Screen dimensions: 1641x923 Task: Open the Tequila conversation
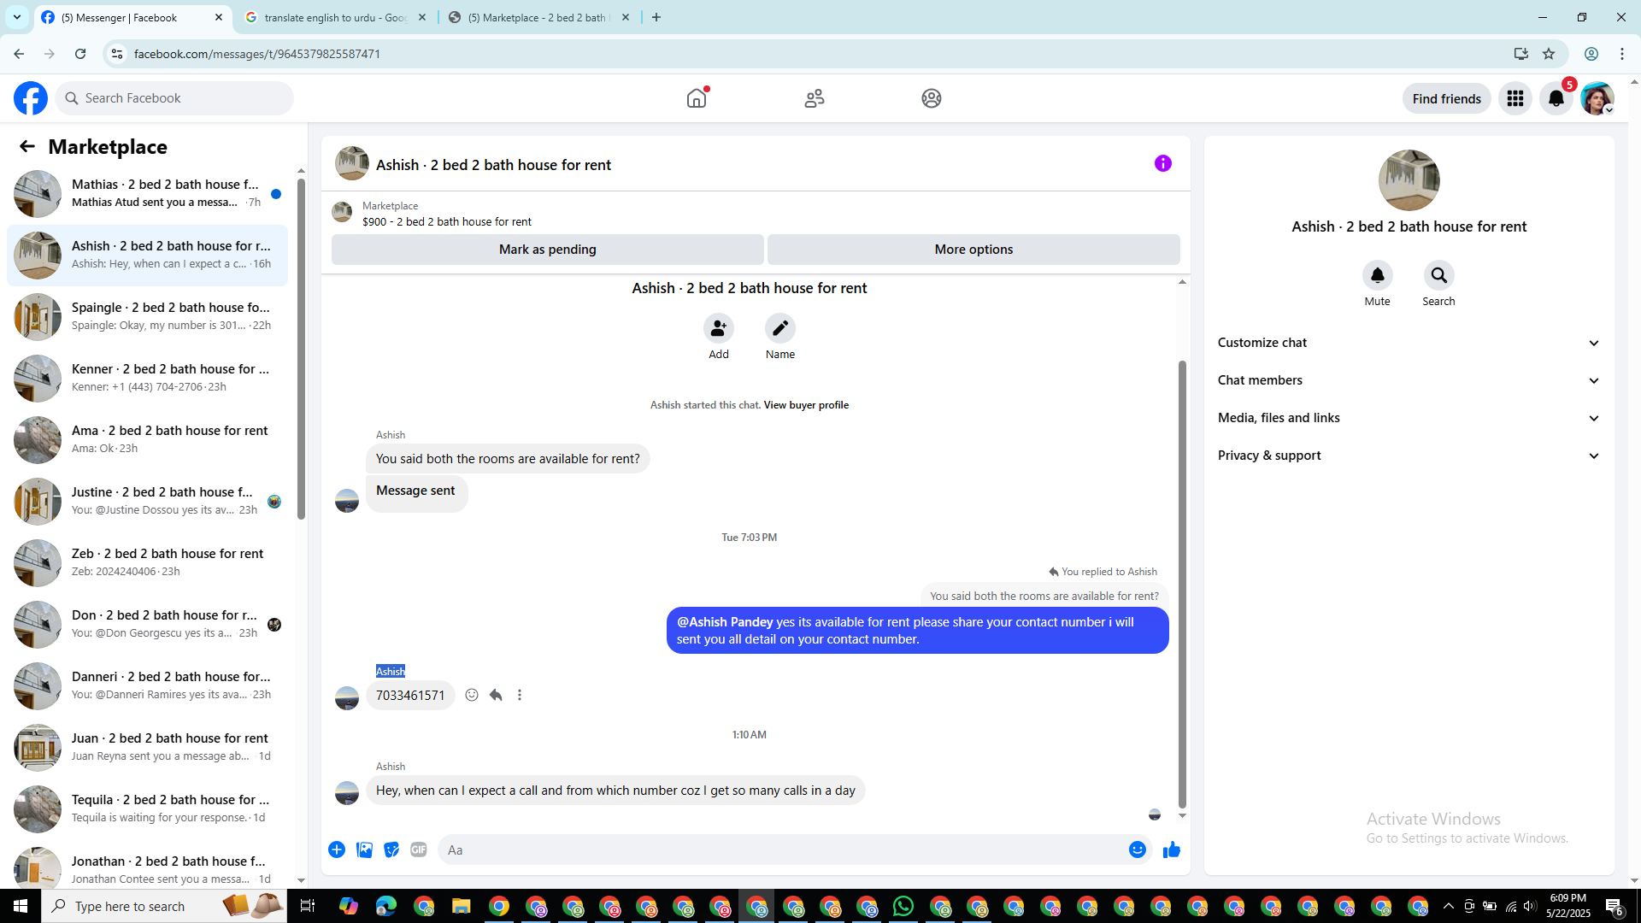147,808
